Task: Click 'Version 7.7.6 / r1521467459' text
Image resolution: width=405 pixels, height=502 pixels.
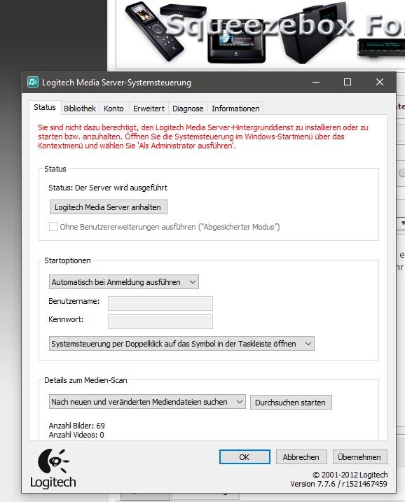Action: tap(338, 484)
